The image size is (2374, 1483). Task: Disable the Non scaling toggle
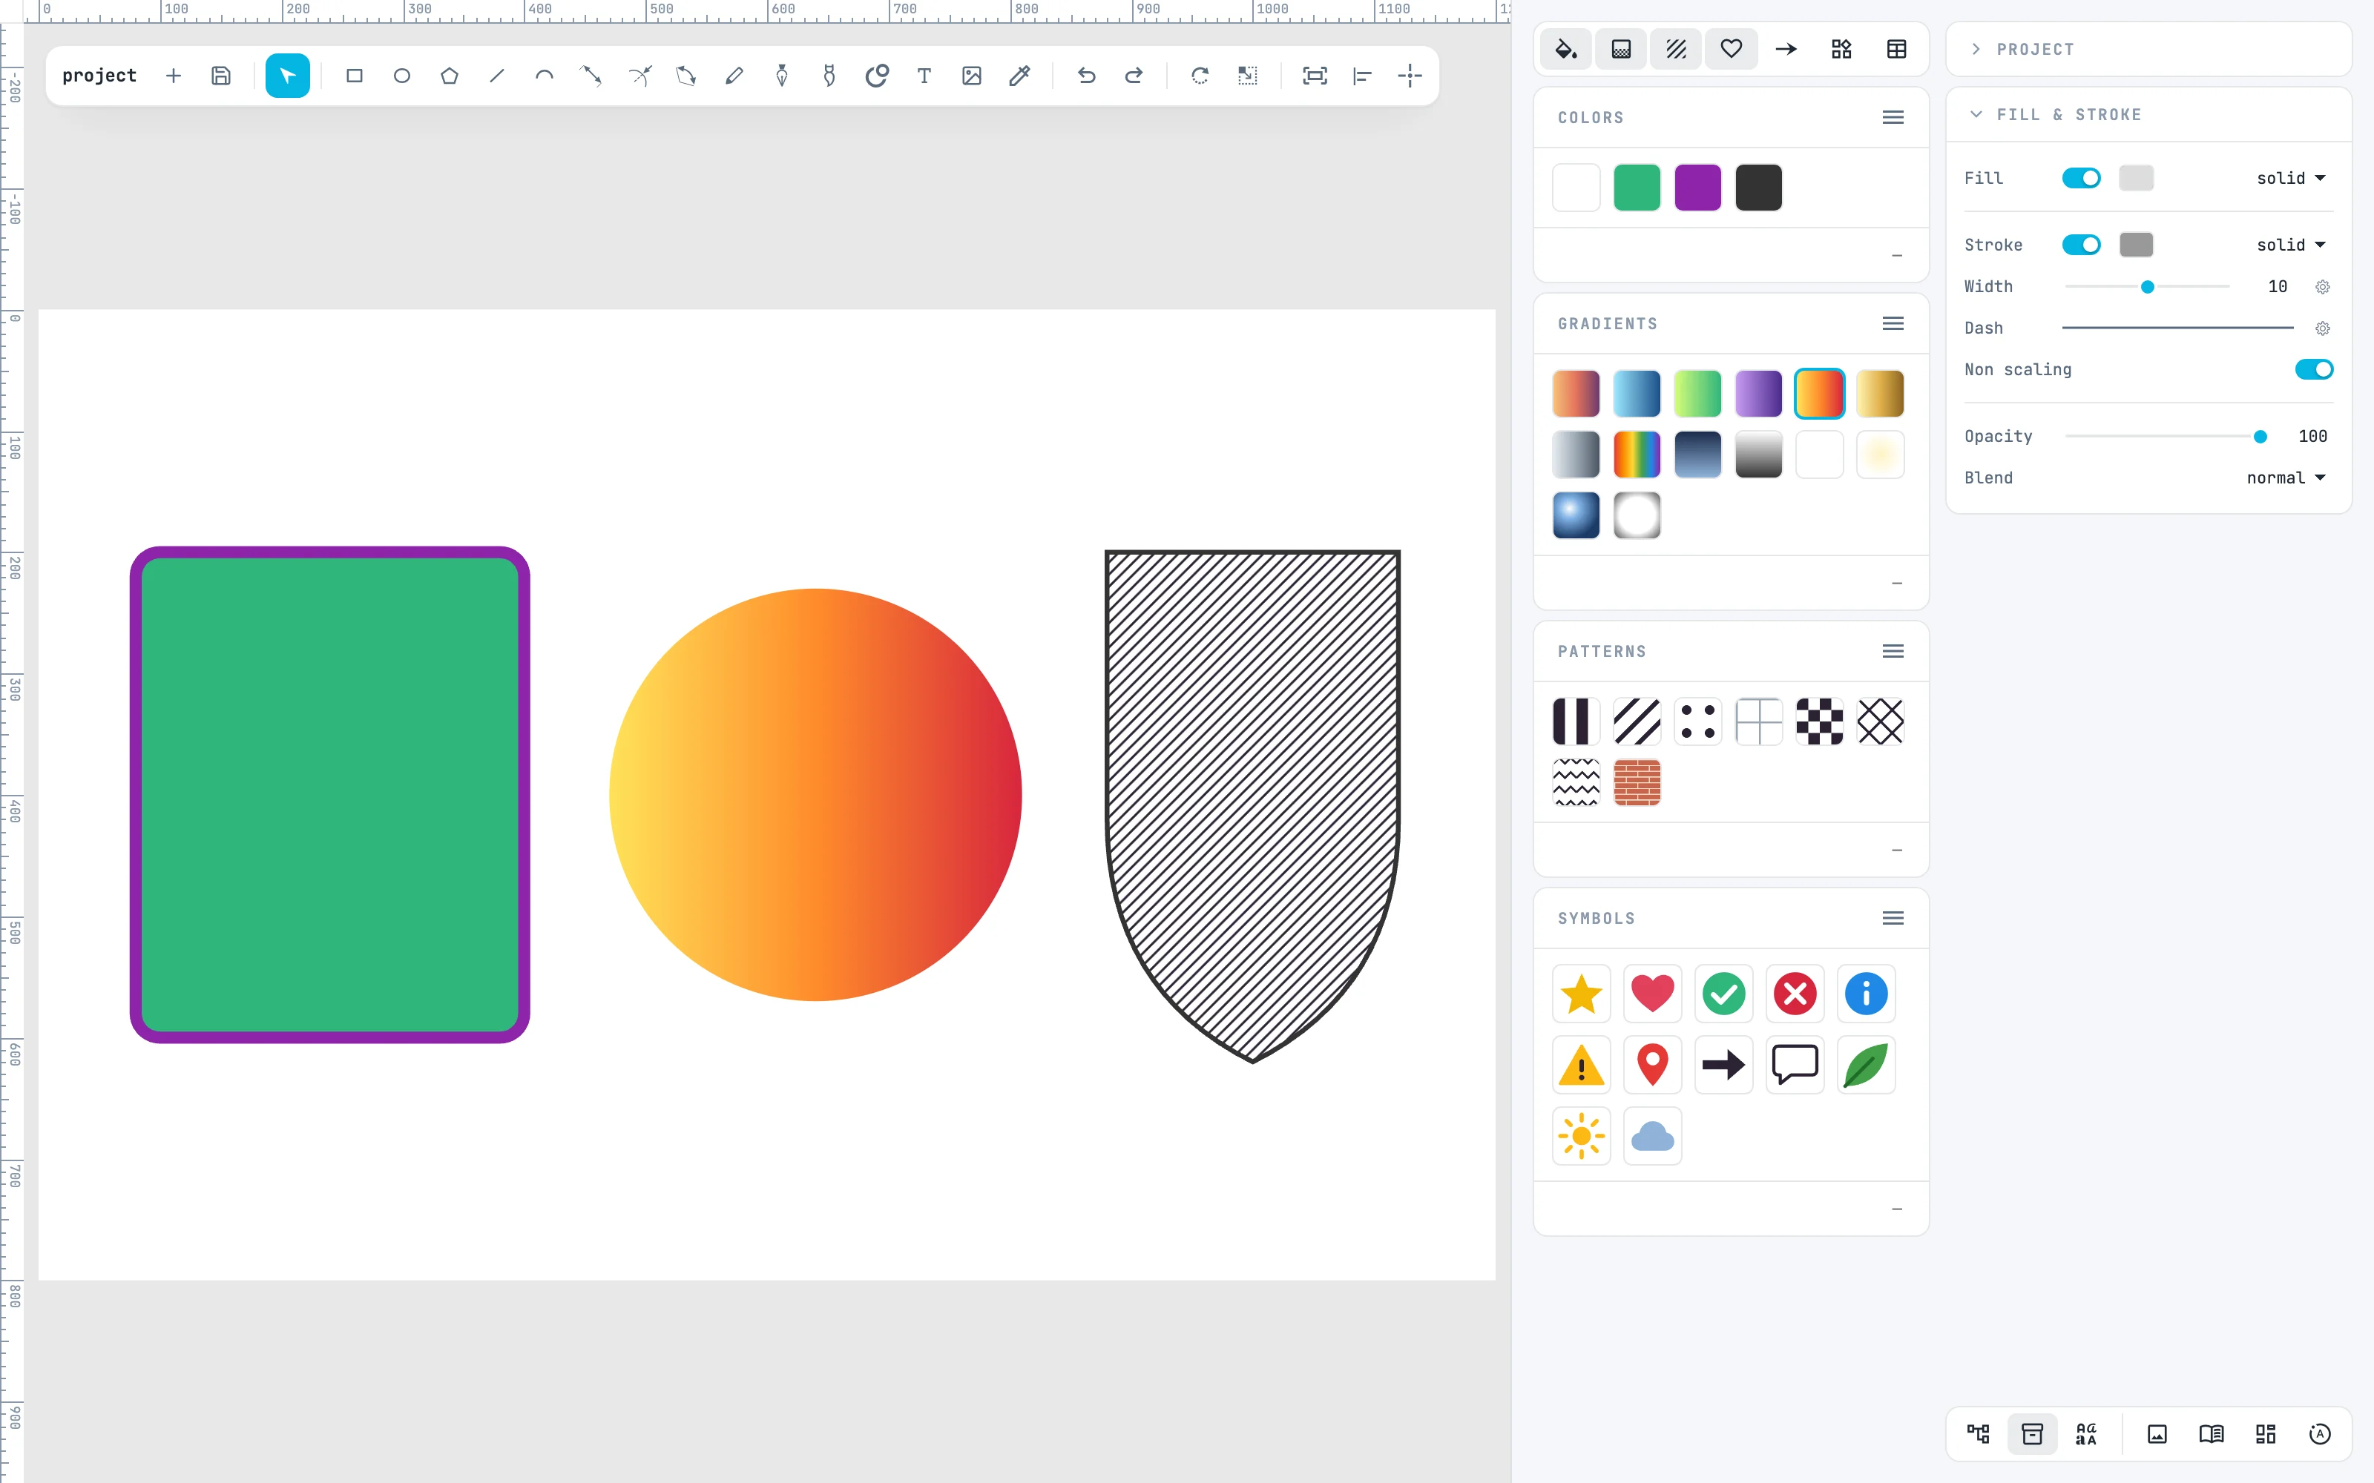pyautogui.click(x=2313, y=370)
